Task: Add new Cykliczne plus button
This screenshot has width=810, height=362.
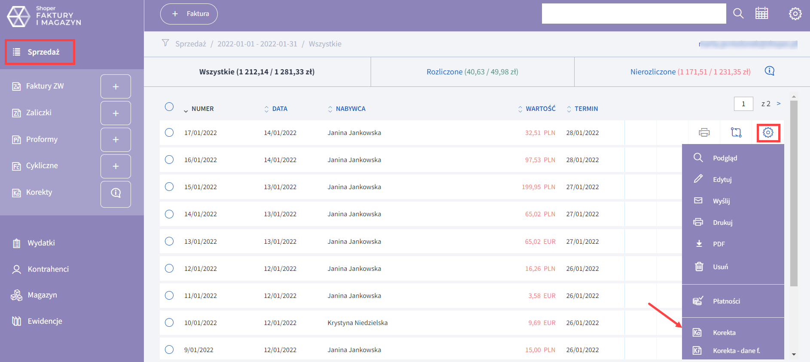Action: click(116, 166)
